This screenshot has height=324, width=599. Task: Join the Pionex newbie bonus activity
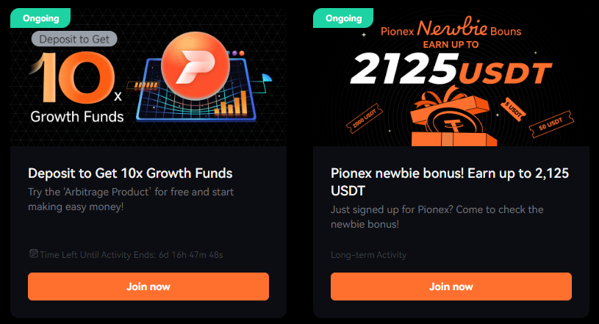tap(451, 287)
